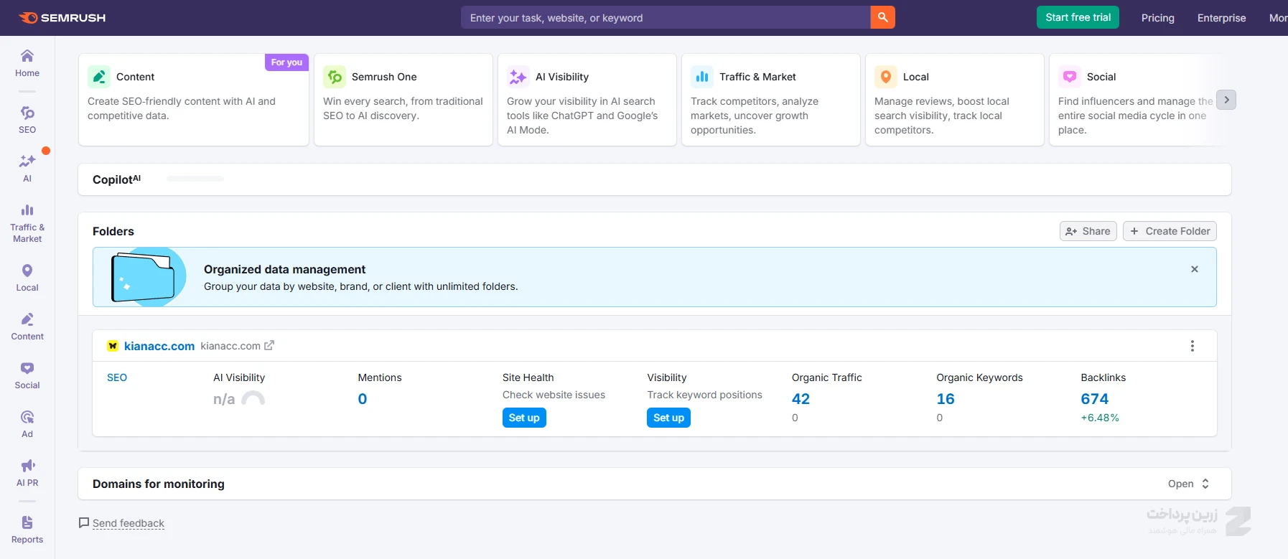The height and width of the screenshot is (559, 1288).
Task: Open the AI tools sidebar icon
Action: [27, 169]
